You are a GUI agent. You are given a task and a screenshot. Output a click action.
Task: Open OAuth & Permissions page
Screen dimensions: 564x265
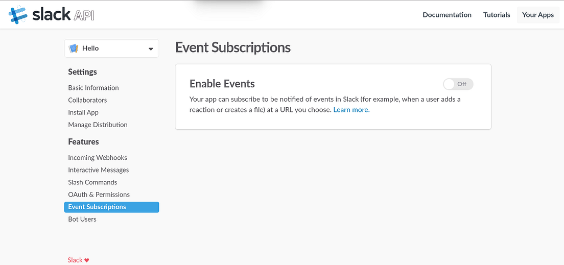(99, 195)
